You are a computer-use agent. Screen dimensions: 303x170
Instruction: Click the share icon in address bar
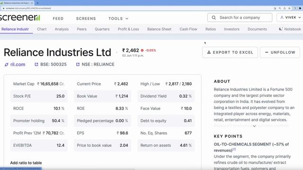pyautogui.click(x=285, y=8)
